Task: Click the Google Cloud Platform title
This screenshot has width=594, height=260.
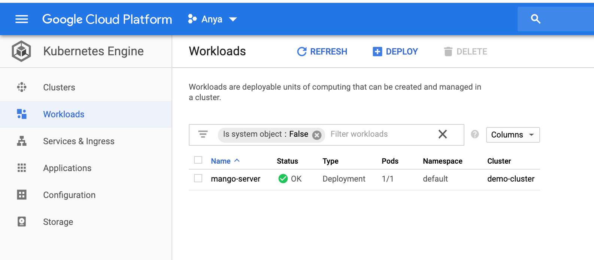Action: tap(107, 19)
